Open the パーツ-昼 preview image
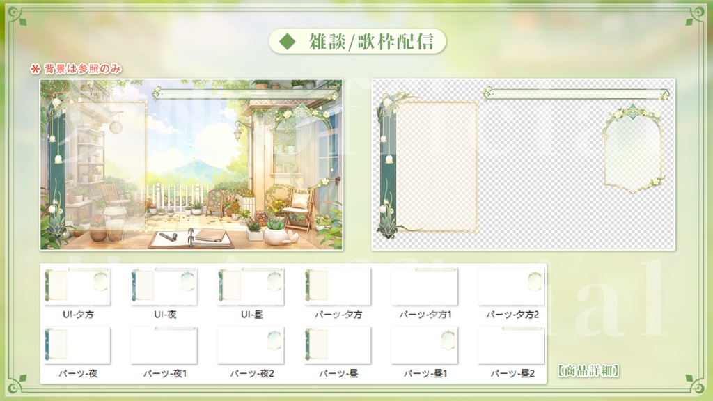 point(336,346)
